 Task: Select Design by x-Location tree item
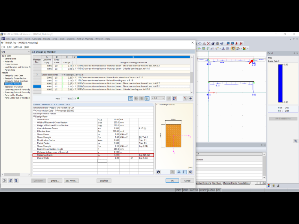tap(14, 87)
